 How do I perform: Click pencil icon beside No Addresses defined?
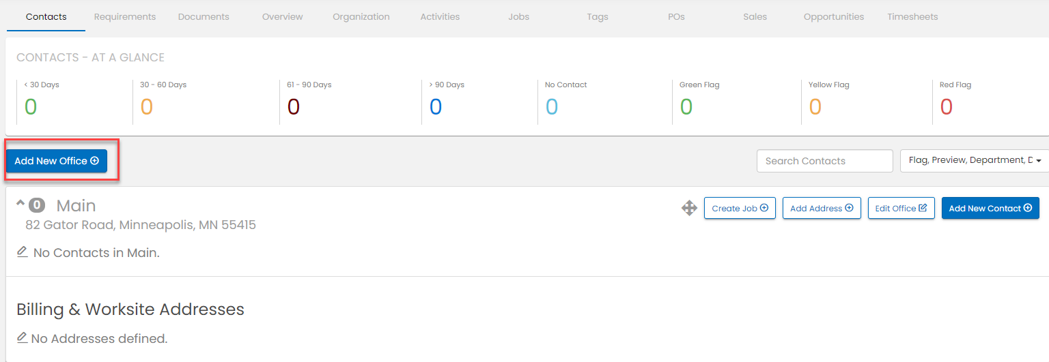(x=23, y=338)
